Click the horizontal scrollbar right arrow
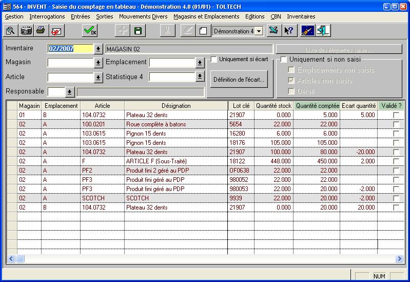The height and width of the screenshot is (282, 410). (399, 259)
